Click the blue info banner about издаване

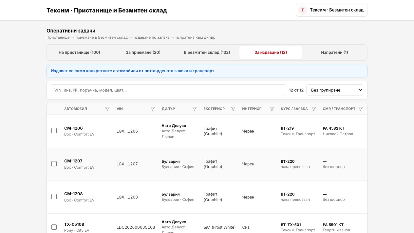click(x=207, y=71)
